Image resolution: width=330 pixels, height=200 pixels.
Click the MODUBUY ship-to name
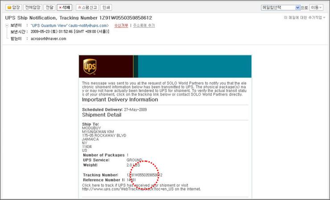91,128
